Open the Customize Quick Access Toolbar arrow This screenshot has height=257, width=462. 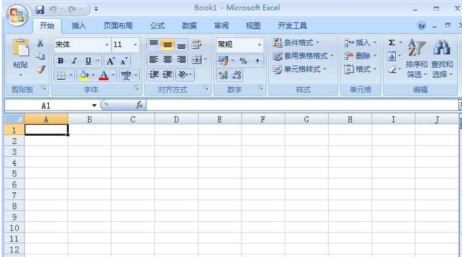pos(96,10)
